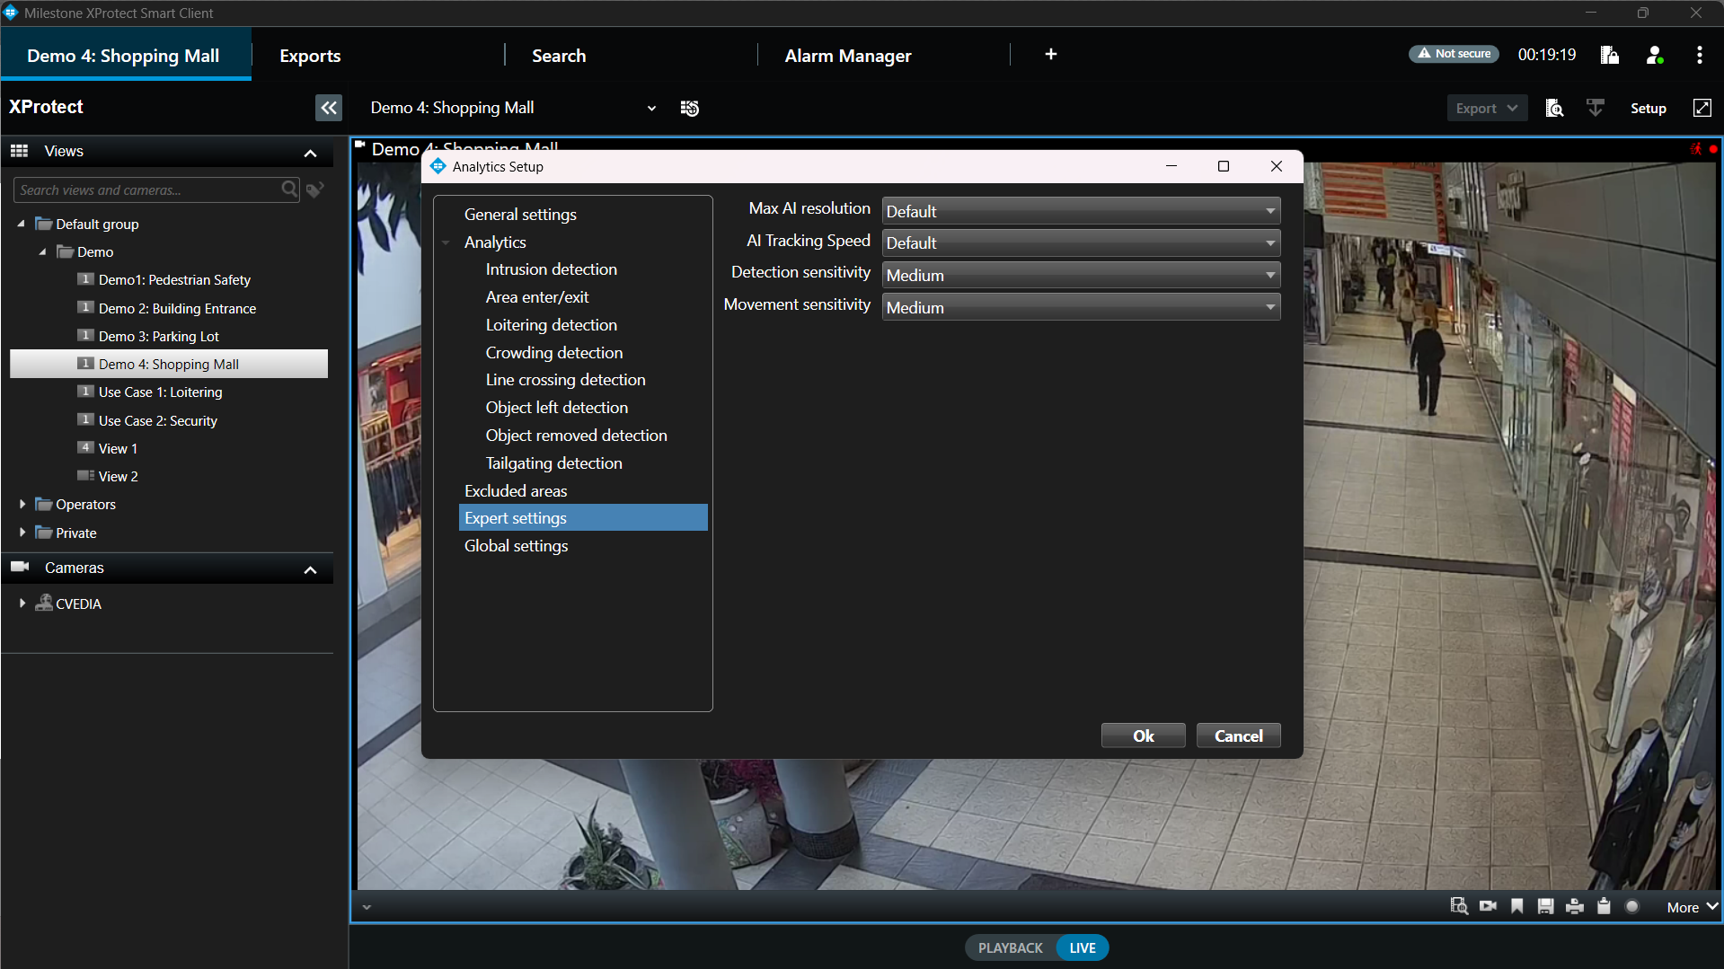Screen dimensions: 1724x969
Task: Click the search magnifier in views panel
Action: (289, 189)
